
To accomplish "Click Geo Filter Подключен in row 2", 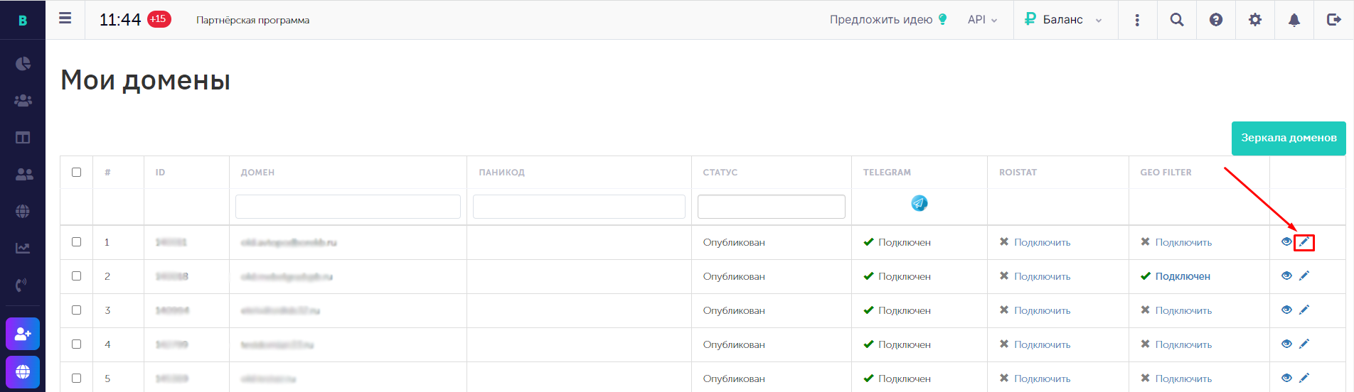I will pyautogui.click(x=1183, y=276).
